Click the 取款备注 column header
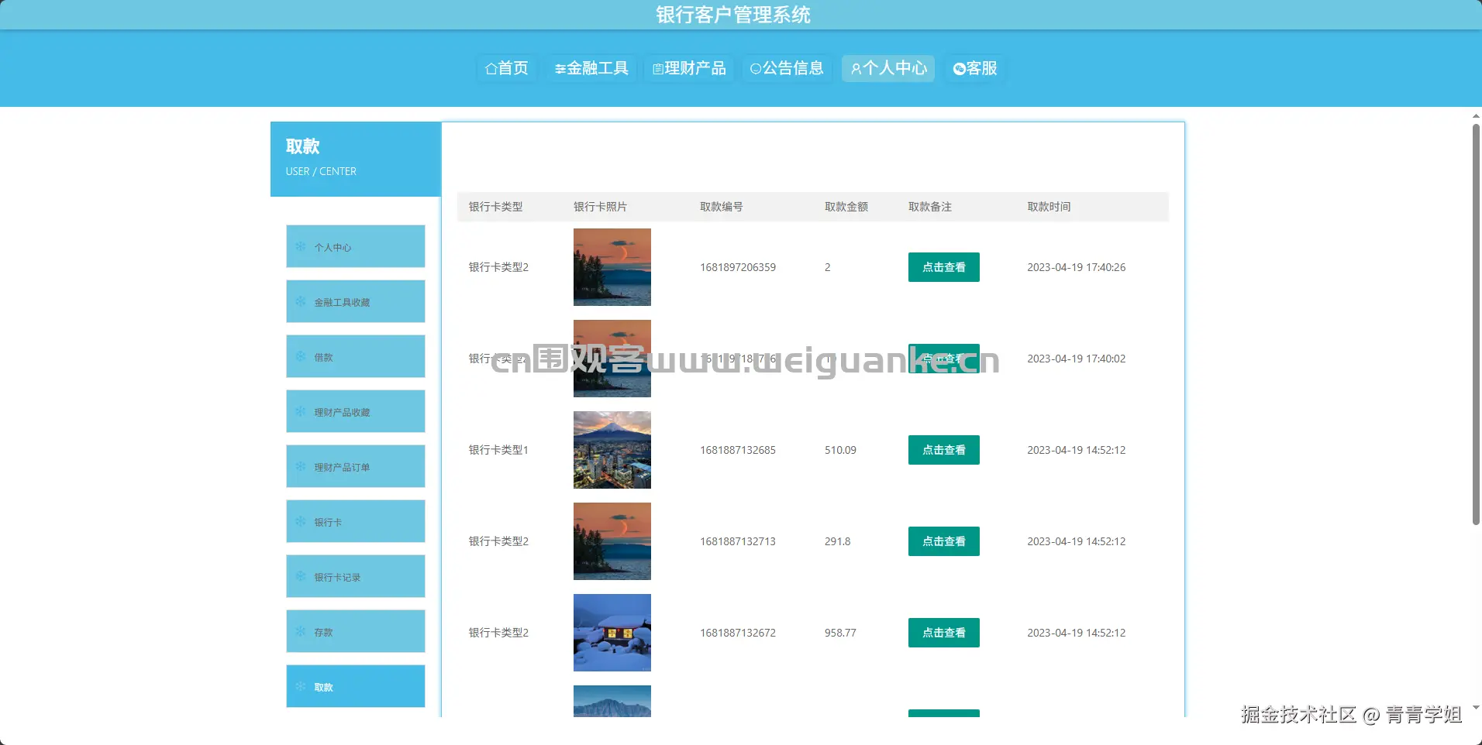 click(930, 207)
